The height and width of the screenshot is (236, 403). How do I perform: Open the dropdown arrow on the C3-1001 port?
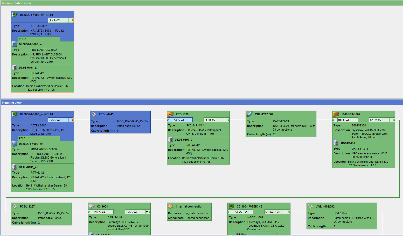pos(147,212)
